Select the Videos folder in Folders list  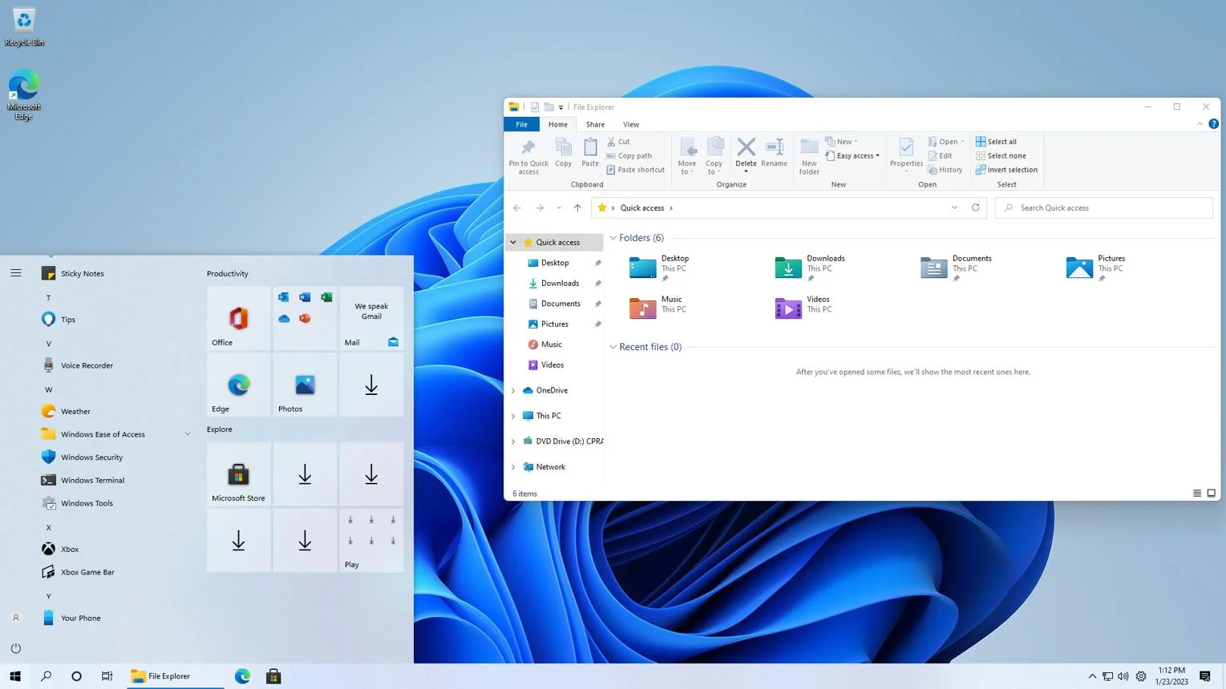[x=804, y=308]
